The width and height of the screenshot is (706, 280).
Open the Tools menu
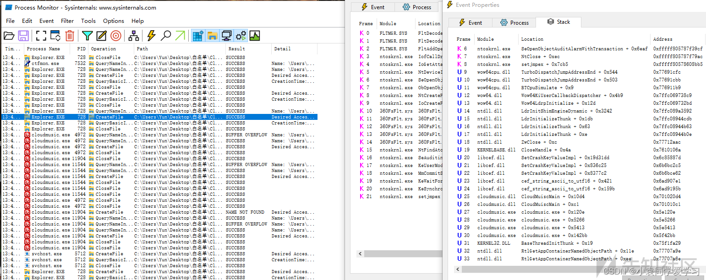click(88, 21)
